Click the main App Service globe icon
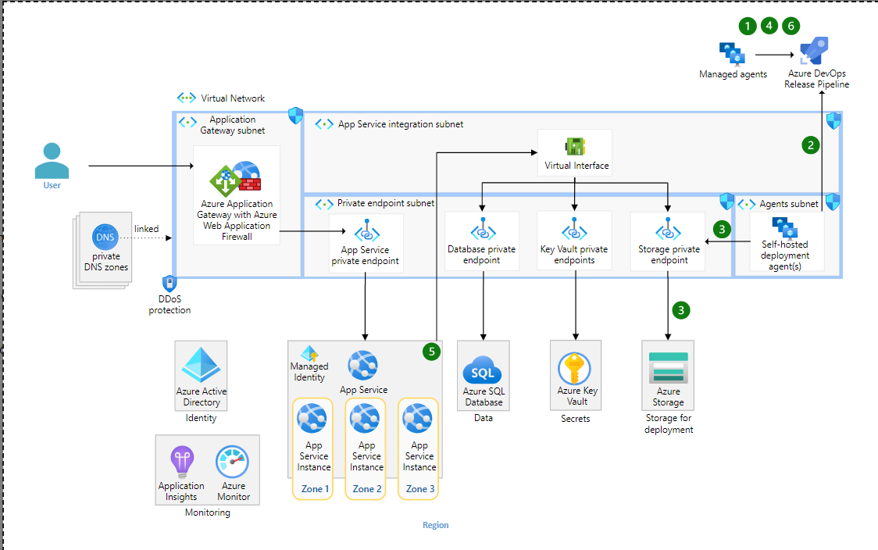 tap(363, 366)
